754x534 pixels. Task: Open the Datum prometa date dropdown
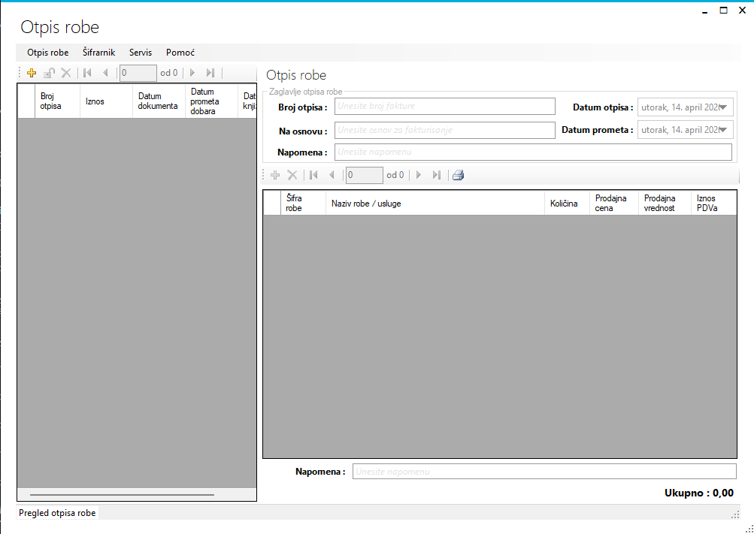pos(725,130)
